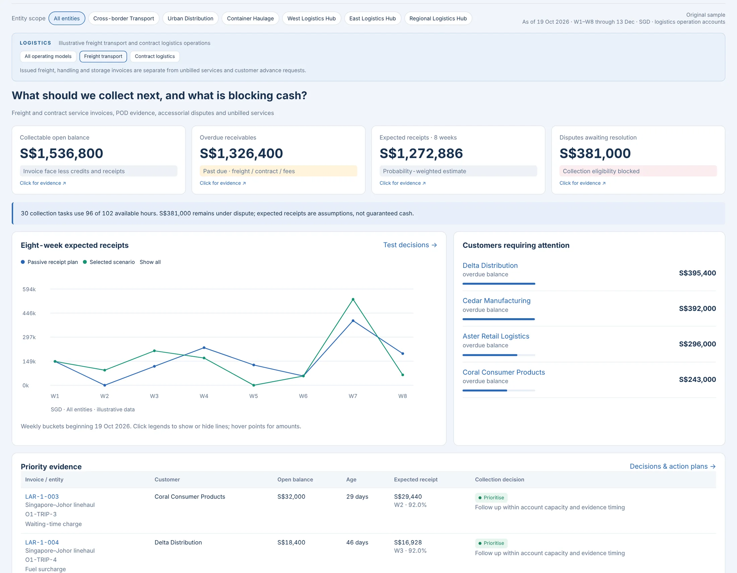Click the W8 passive receipt plan point

tap(403, 353)
